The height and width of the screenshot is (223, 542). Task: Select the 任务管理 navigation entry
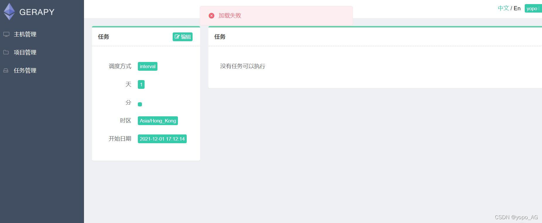click(x=25, y=70)
